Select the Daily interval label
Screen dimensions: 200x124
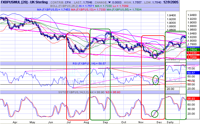(170, 122)
